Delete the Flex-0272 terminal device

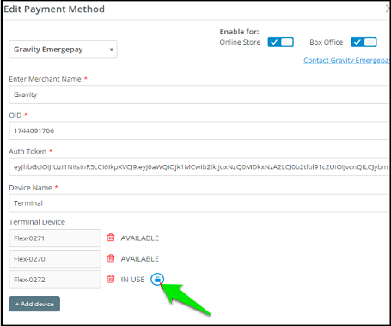coord(111,279)
